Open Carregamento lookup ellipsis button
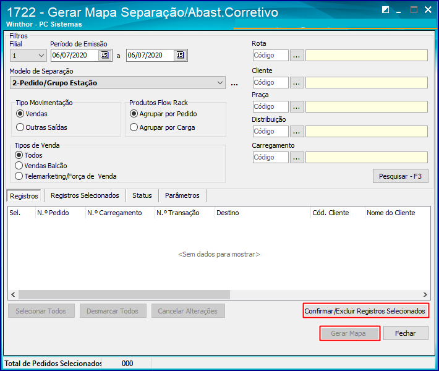Viewport: 439px width, 371px height. point(297,157)
